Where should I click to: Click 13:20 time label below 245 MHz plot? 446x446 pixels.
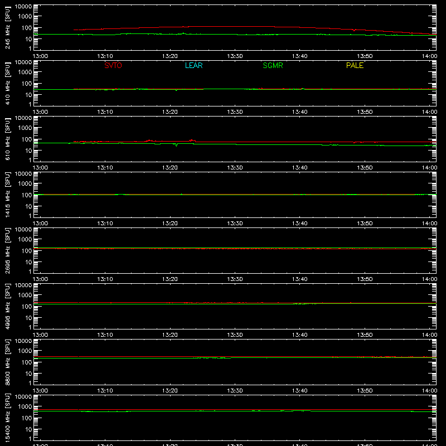point(170,56)
